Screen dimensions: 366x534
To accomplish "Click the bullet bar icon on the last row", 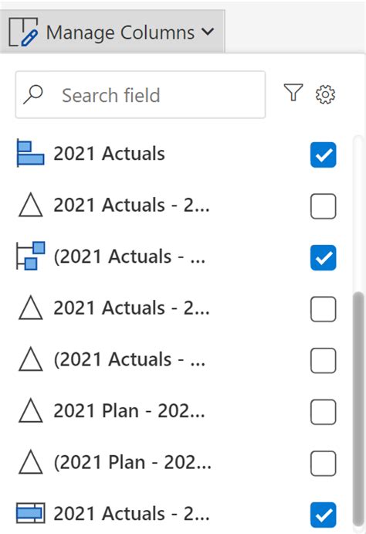I will click(x=30, y=513).
